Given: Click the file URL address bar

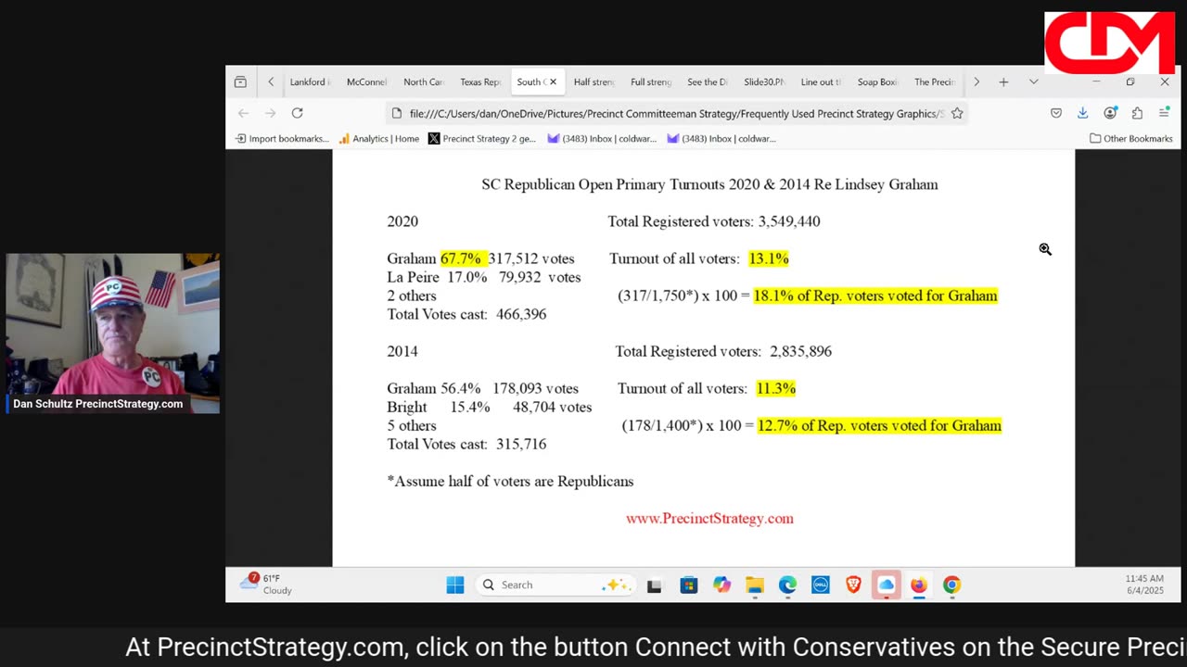Looking at the screenshot, I should click(677, 113).
